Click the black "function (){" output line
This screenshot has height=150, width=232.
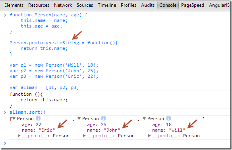[x=26, y=94]
